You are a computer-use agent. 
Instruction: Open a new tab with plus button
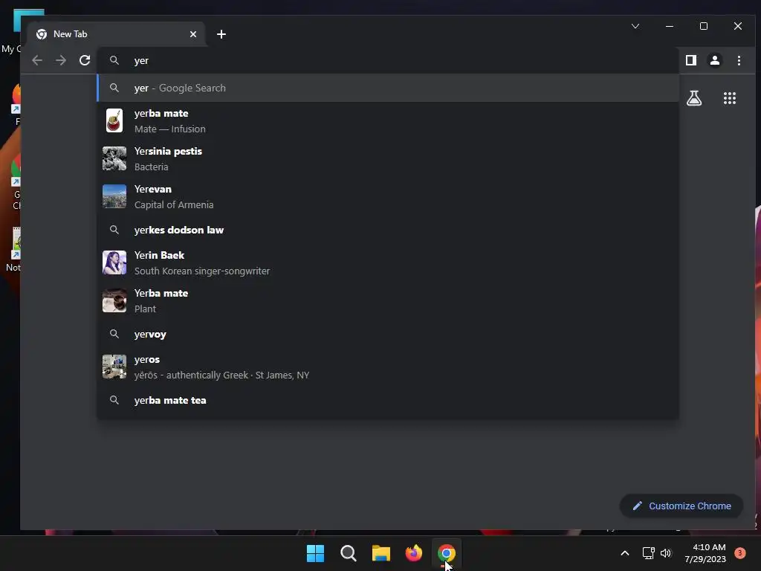pyautogui.click(x=221, y=34)
